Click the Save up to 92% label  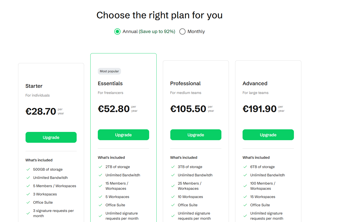[x=157, y=31]
